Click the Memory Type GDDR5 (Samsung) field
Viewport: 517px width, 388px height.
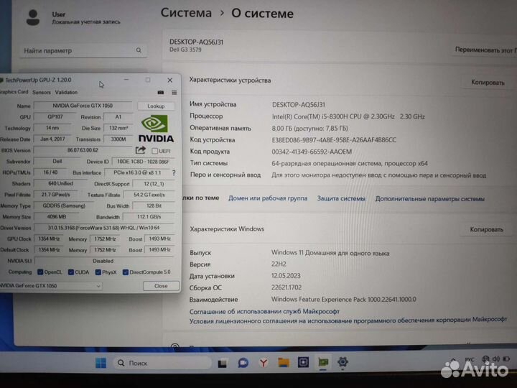click(64, 205)
